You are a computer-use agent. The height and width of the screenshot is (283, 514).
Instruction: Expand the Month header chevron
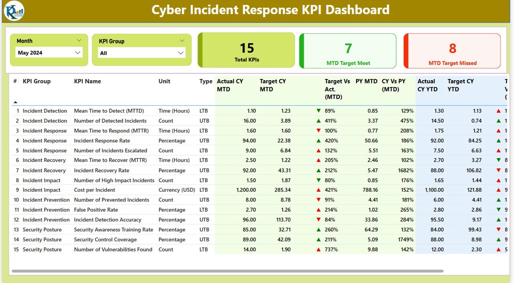point(79,40)
